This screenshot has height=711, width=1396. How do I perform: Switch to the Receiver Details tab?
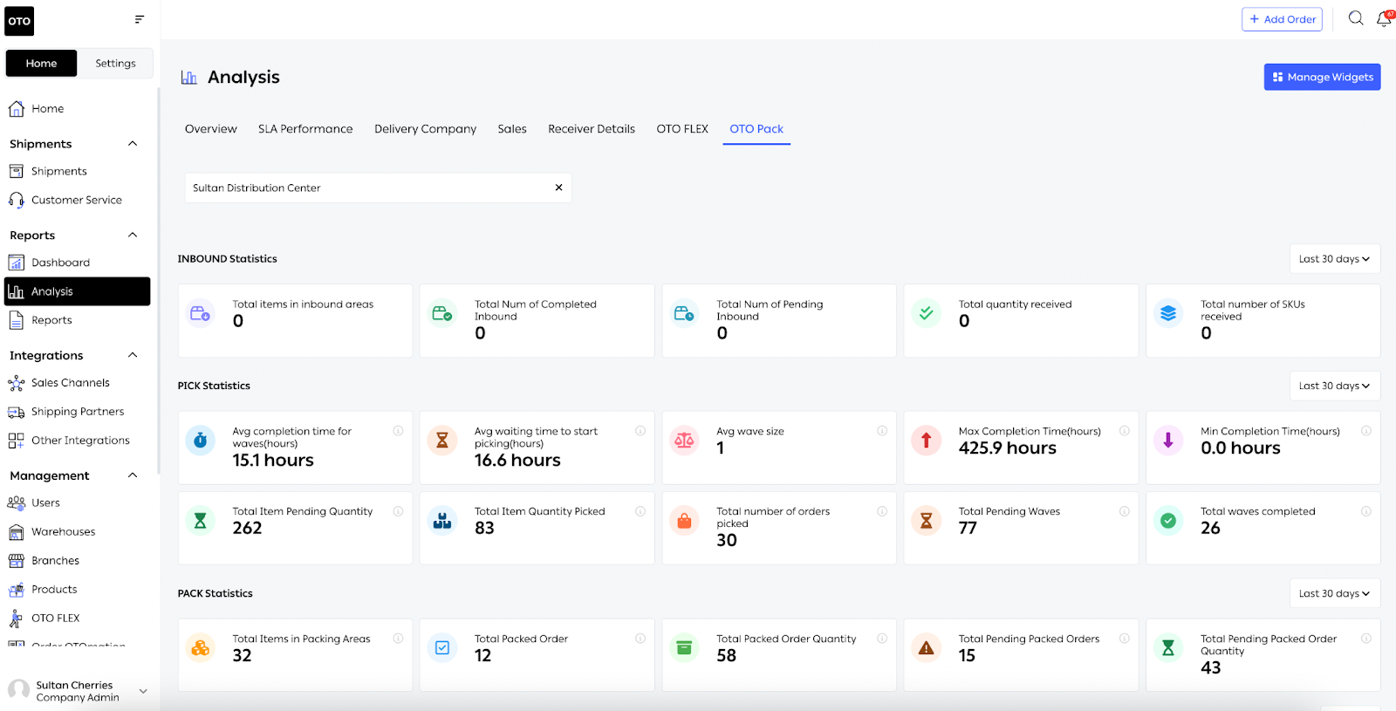point(592,129)
